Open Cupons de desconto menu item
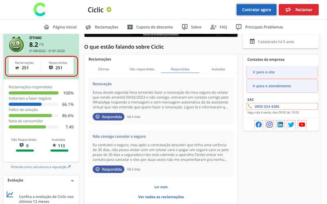Viewport: 327px width, 204px height. coord(155,27)
